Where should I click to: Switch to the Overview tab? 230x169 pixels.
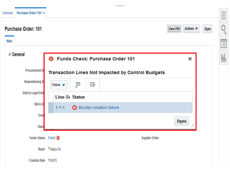point(8,13)
